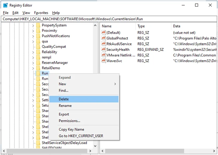This screenshot has height=155, width=218.
Task: Choose Permissions... from the context menu
Action: pos(84,121)
